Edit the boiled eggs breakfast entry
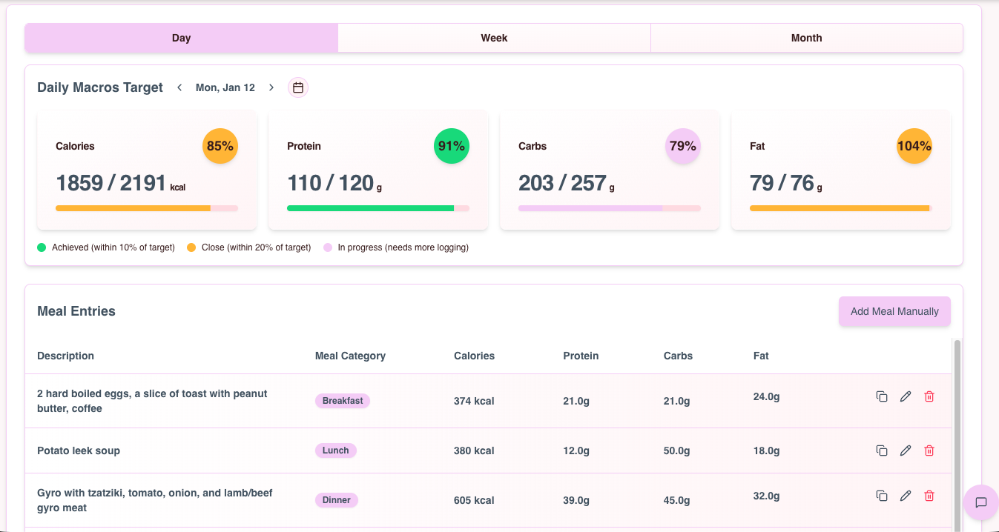This screenshot has height=532, width=999. pyautogui.click(x=906, y=396)
